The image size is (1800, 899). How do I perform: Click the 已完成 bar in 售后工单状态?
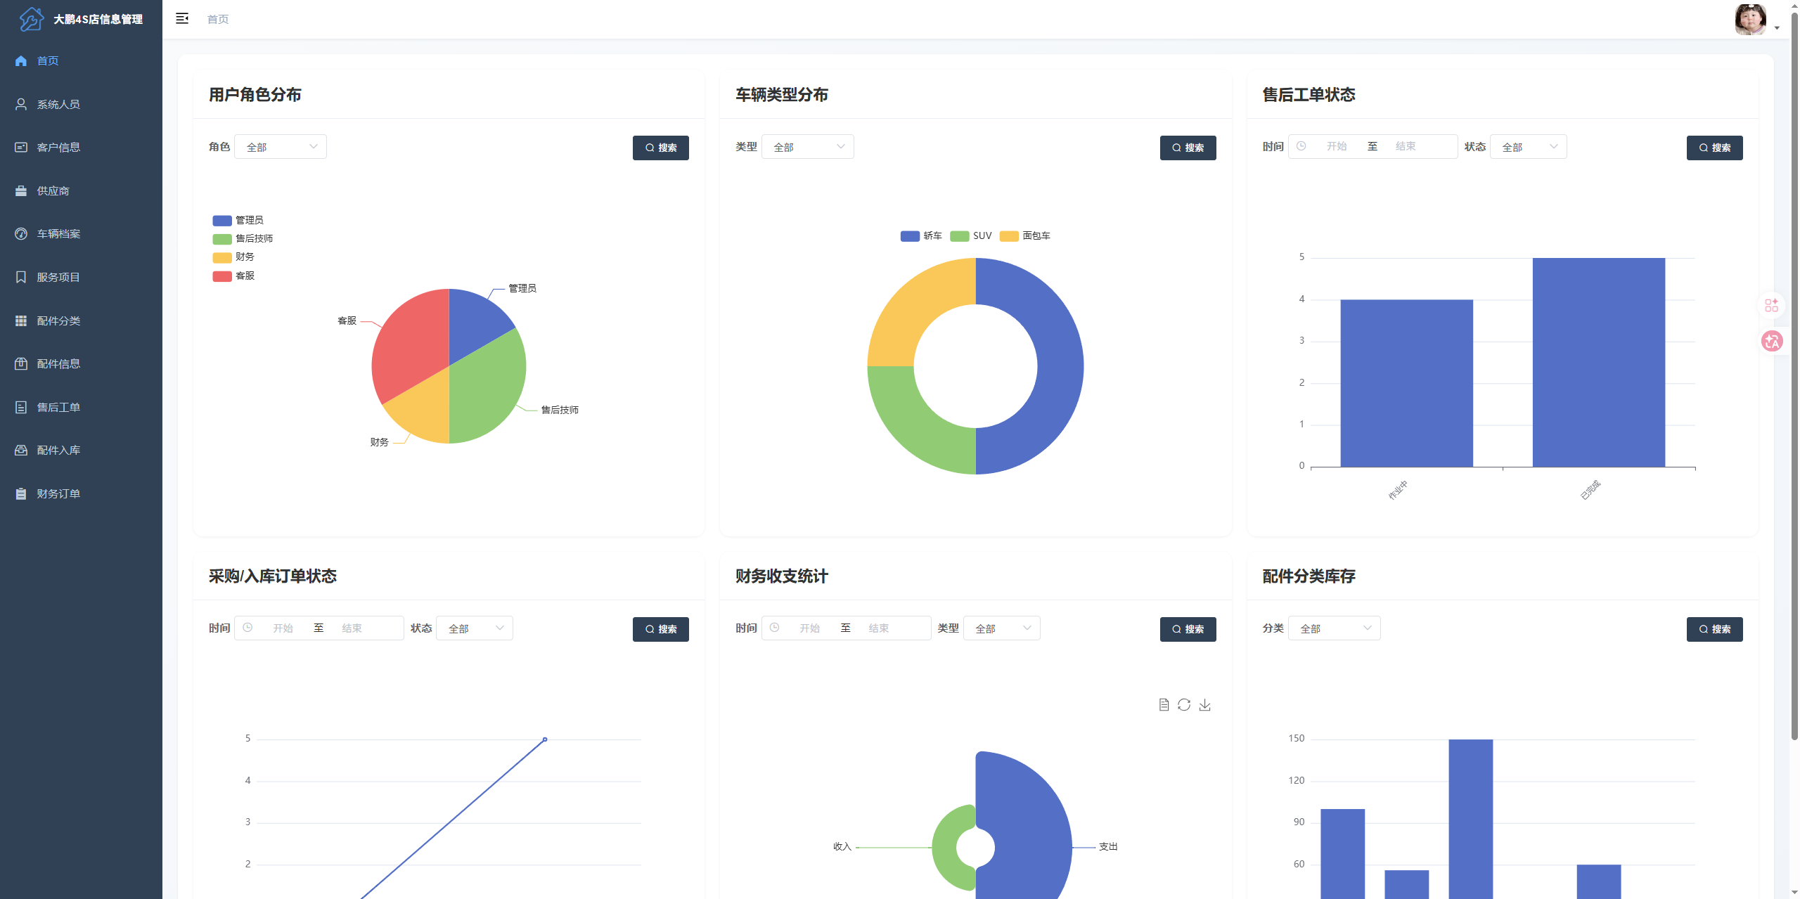point(1598,362)
